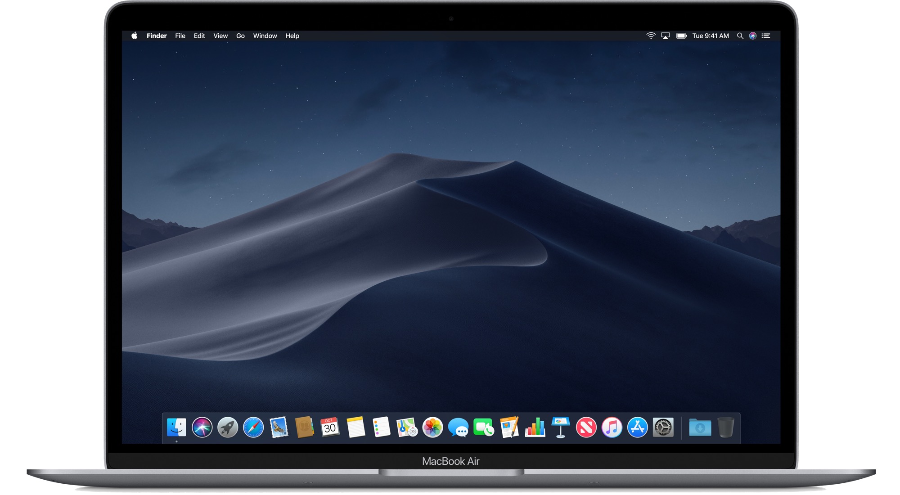Open Mail stamp icon in Dock
This screenshot has width=900, height=495.
point(279,427)
